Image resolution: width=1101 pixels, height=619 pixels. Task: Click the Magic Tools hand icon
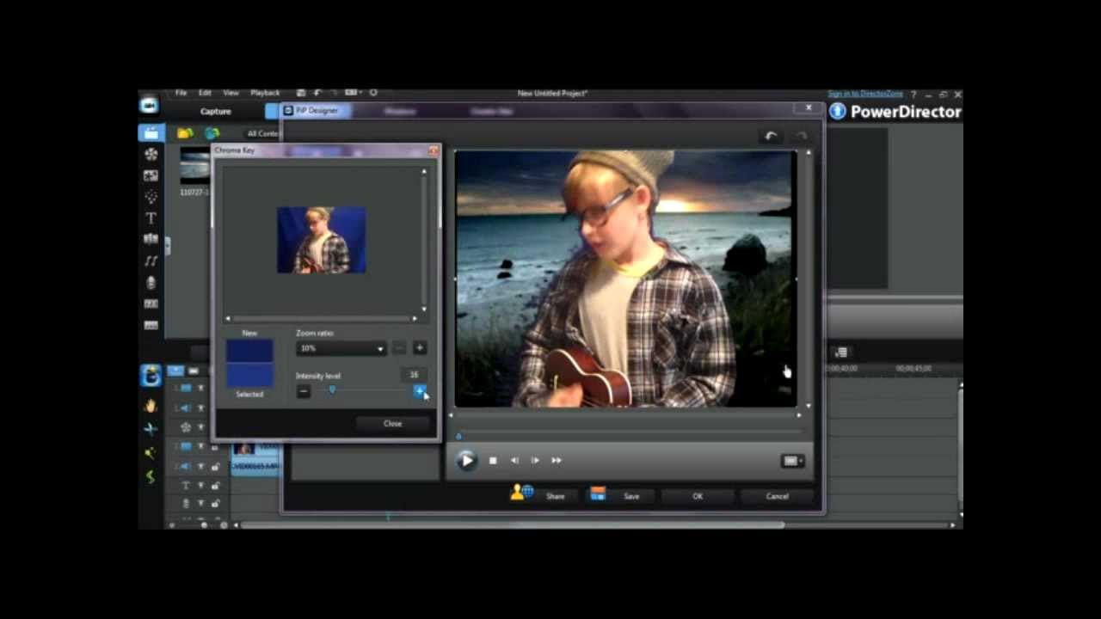151,406
